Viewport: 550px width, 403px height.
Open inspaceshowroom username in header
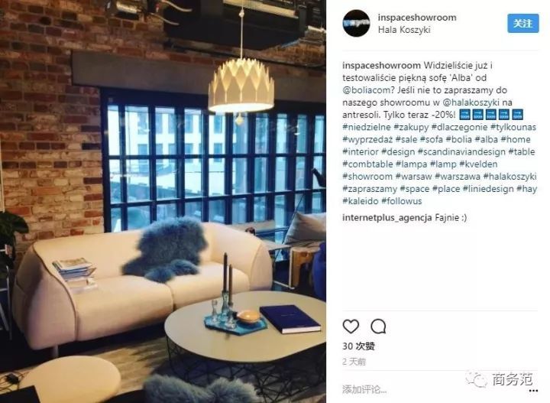tap(417, 17)
